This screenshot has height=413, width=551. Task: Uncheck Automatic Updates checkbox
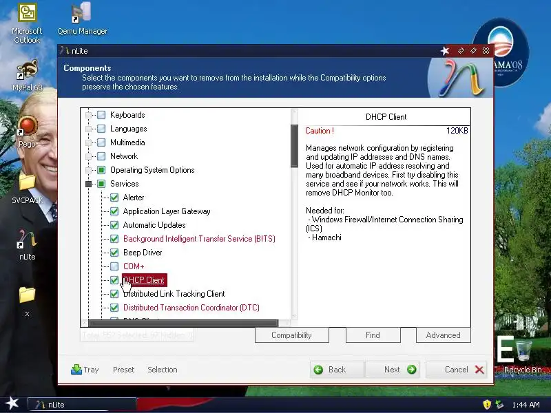114,225
